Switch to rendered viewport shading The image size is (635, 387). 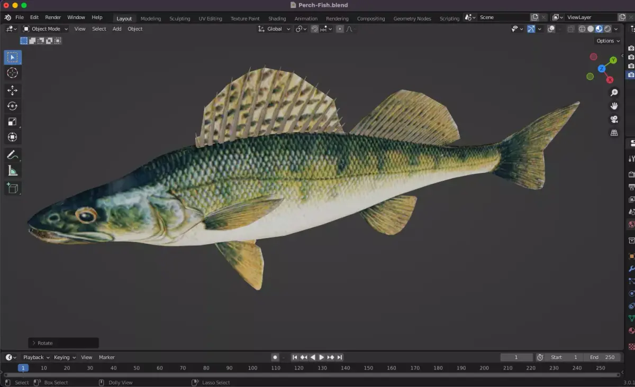click(607, 29)
